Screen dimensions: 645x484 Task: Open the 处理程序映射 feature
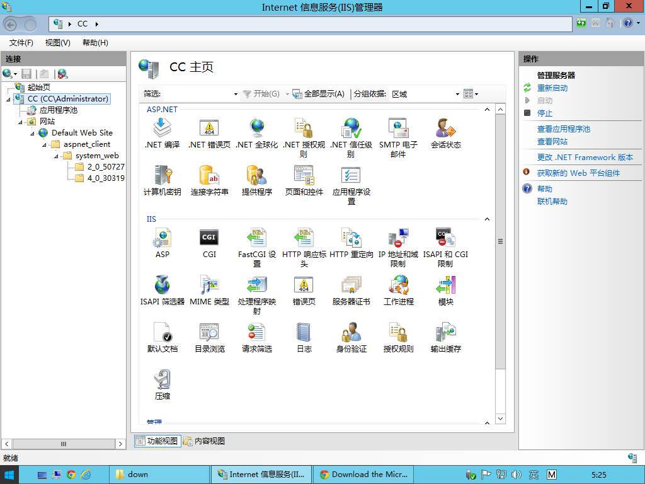tap(257, 295)
